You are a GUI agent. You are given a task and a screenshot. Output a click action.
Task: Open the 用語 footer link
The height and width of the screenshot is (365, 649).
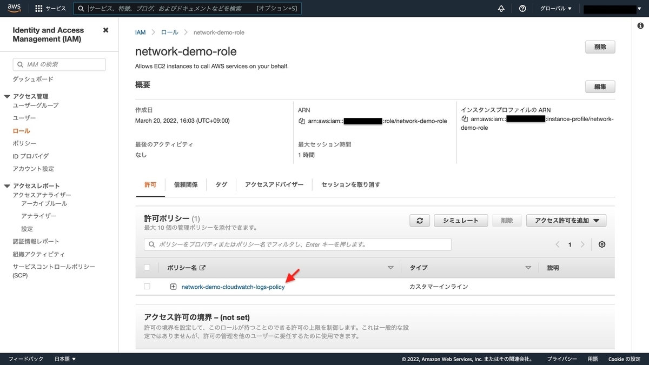pos(593,359)
